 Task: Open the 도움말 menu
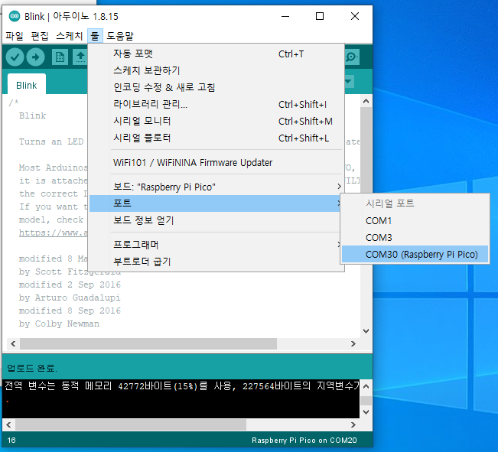tap(120, 36)
